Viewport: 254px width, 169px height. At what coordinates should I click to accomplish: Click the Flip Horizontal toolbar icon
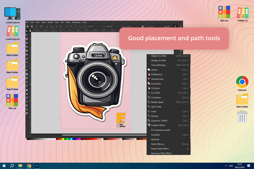click(56, 26)
